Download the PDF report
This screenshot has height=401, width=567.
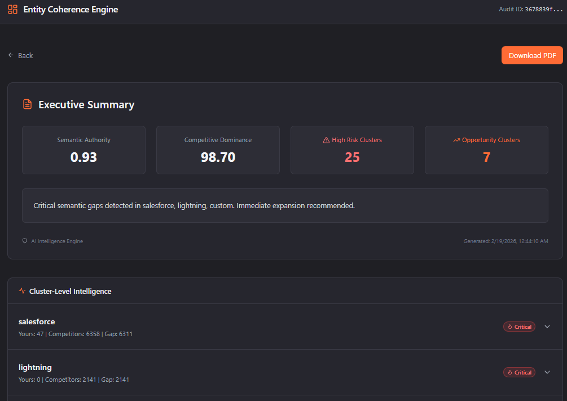(x=532, y=55)
